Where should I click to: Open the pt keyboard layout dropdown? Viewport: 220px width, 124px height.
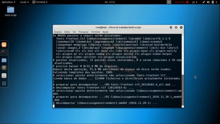[195, 2]
